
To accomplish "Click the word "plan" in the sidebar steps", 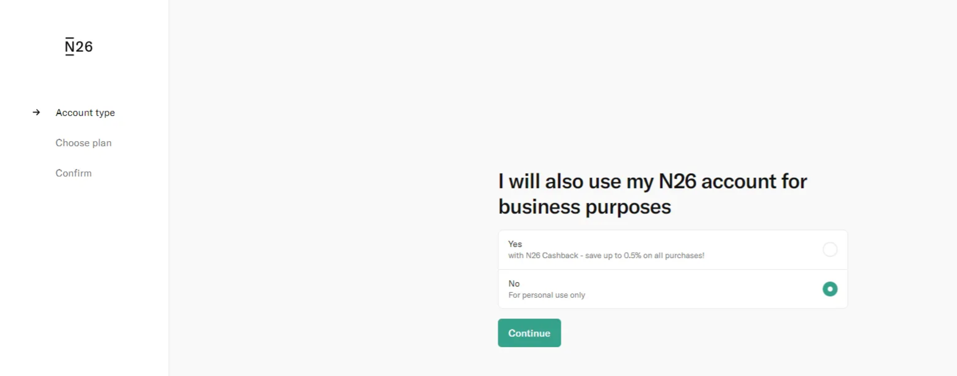I will click(102, 143).
